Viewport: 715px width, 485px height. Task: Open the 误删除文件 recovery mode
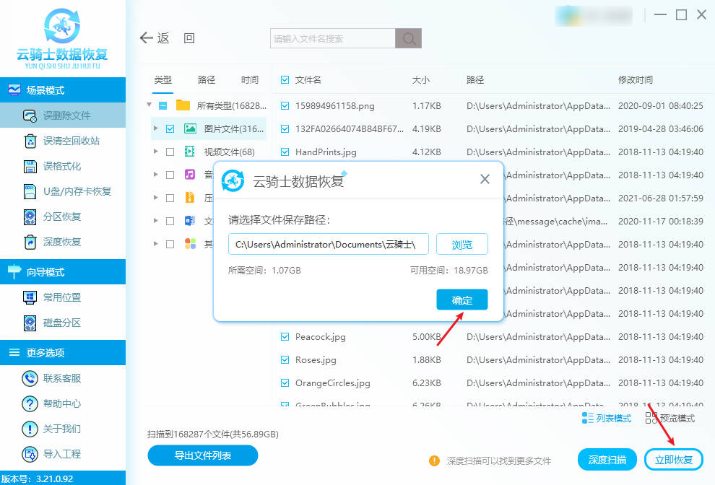coord(62,115)
